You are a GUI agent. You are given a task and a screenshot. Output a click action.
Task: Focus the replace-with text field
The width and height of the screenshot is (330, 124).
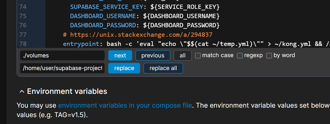click(62, 68)
